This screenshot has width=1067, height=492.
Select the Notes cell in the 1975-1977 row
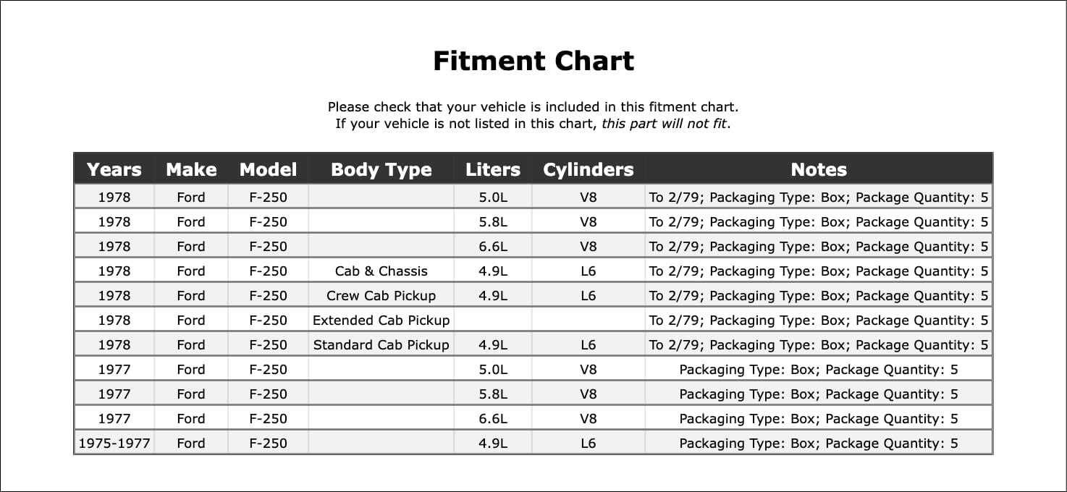(818, 444)
